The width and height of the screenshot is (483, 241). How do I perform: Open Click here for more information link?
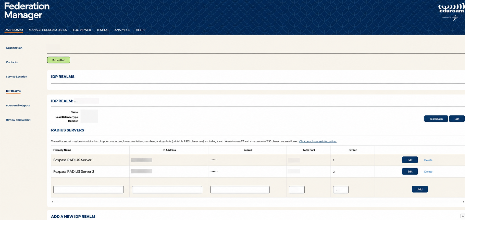(x=318, y=141)
